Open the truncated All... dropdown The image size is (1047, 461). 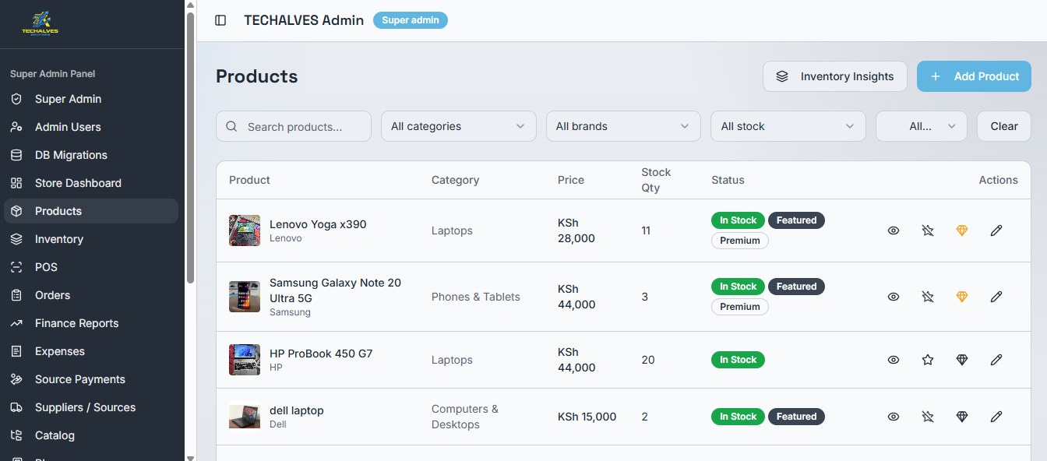pos(922,126)
